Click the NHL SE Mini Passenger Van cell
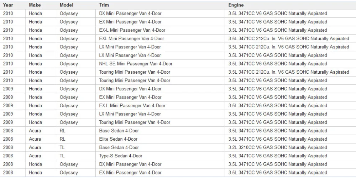The image size is (356, 178). [x=136, y=64]
